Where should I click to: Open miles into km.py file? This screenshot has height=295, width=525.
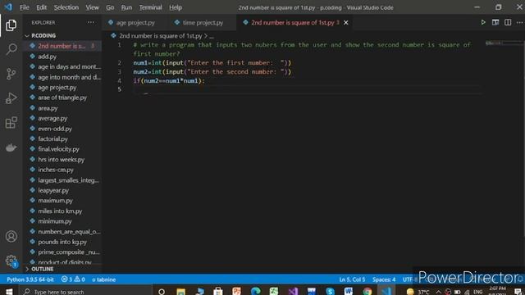pyautogui.click(x=60, y=211)
